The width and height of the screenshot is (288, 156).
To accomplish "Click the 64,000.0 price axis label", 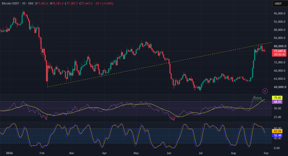I will pyautogui.click(x=280, y=79).
